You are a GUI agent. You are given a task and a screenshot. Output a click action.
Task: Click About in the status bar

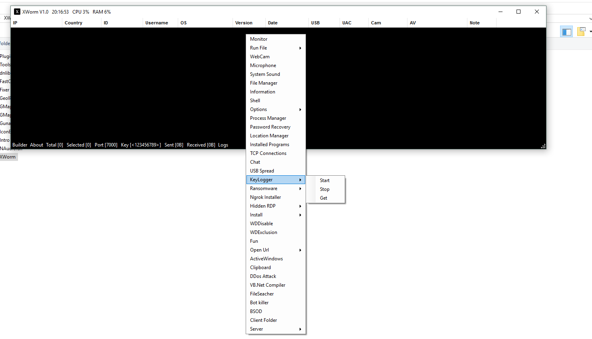click(x=36, y=145)
